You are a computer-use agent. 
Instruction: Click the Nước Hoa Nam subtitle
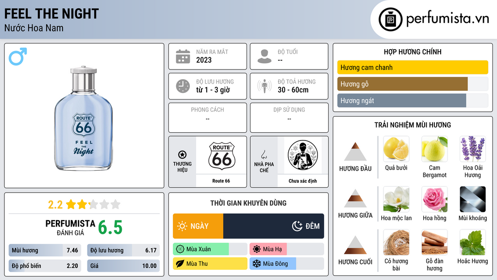(x=33, y=28)
